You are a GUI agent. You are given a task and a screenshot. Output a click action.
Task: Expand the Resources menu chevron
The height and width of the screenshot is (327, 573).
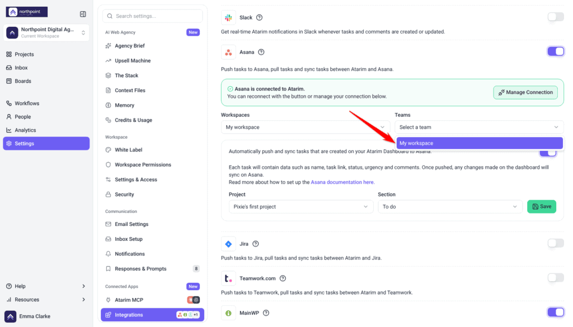(x=83, y=300)
